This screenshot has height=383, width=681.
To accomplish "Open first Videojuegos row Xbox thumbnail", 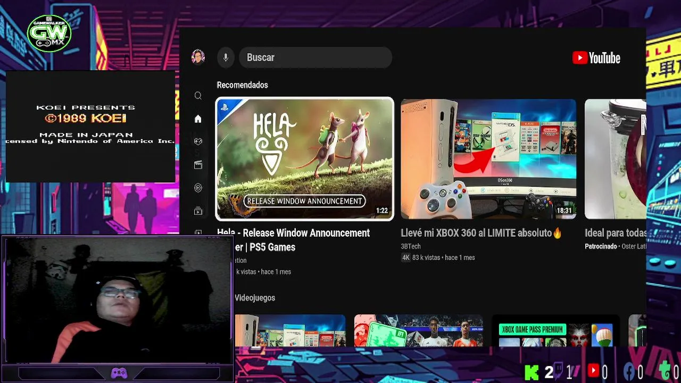I will tap(290, 330).
